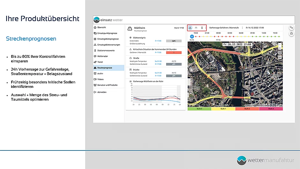300x169 pixels.
Task: Click the Stufe 3 legend color box
Action: click(x=271, y=109)
